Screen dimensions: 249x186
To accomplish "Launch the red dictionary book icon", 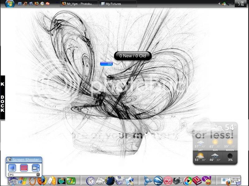I will pos(197,181).
